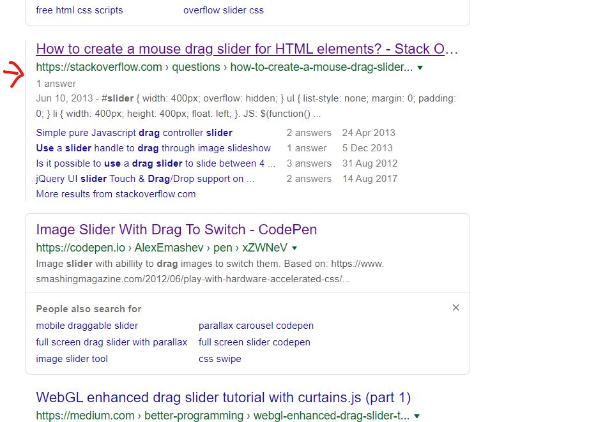This screenshot has width=589, height=422.
Task: Open the dropdown next to the Stack Overflow URL
Action: coord(419,67)
